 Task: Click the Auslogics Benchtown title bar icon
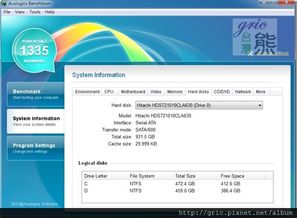(4, 4)
